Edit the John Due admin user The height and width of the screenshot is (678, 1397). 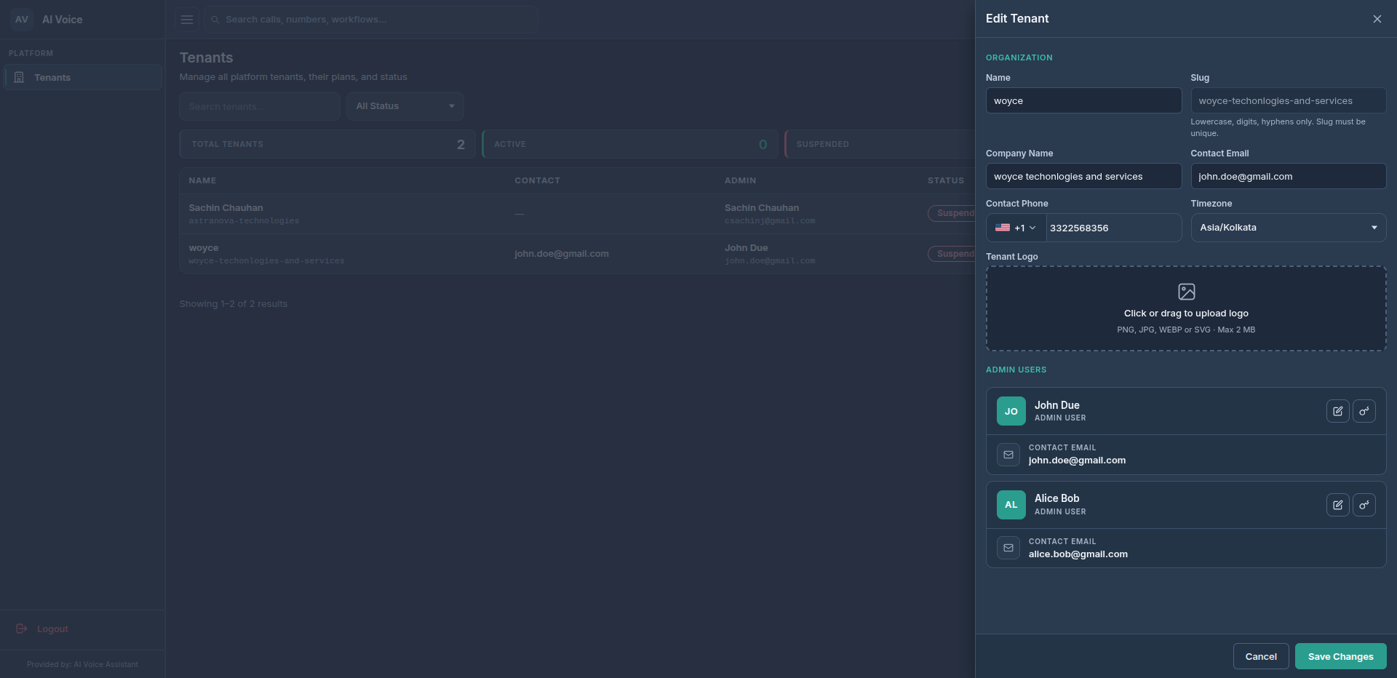pyautogui.click(x=1337, y=411)
